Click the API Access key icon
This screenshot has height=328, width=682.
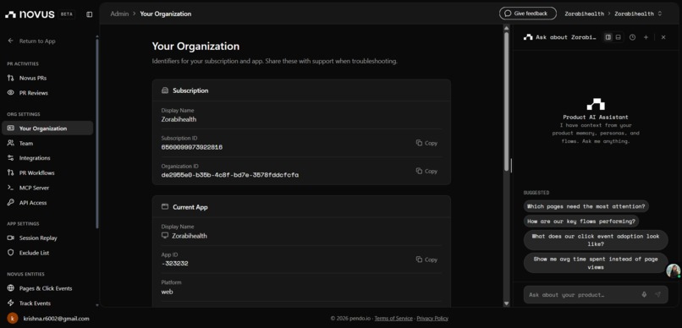[11, 202]
